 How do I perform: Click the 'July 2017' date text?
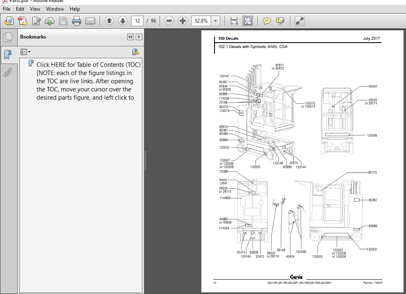point(371,38)
